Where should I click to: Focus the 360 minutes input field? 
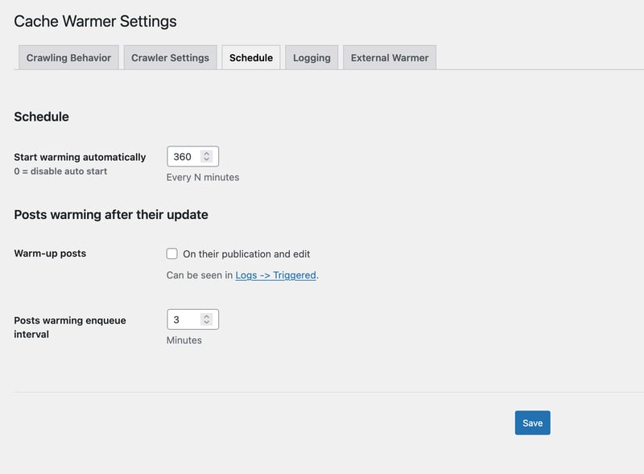coord(184,157)
